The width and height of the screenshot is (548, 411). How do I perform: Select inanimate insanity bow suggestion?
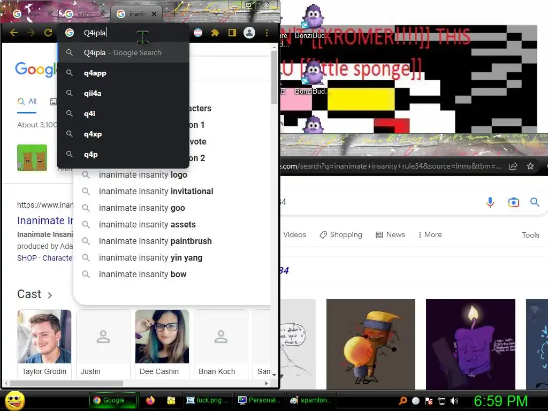tap(172, 275)
